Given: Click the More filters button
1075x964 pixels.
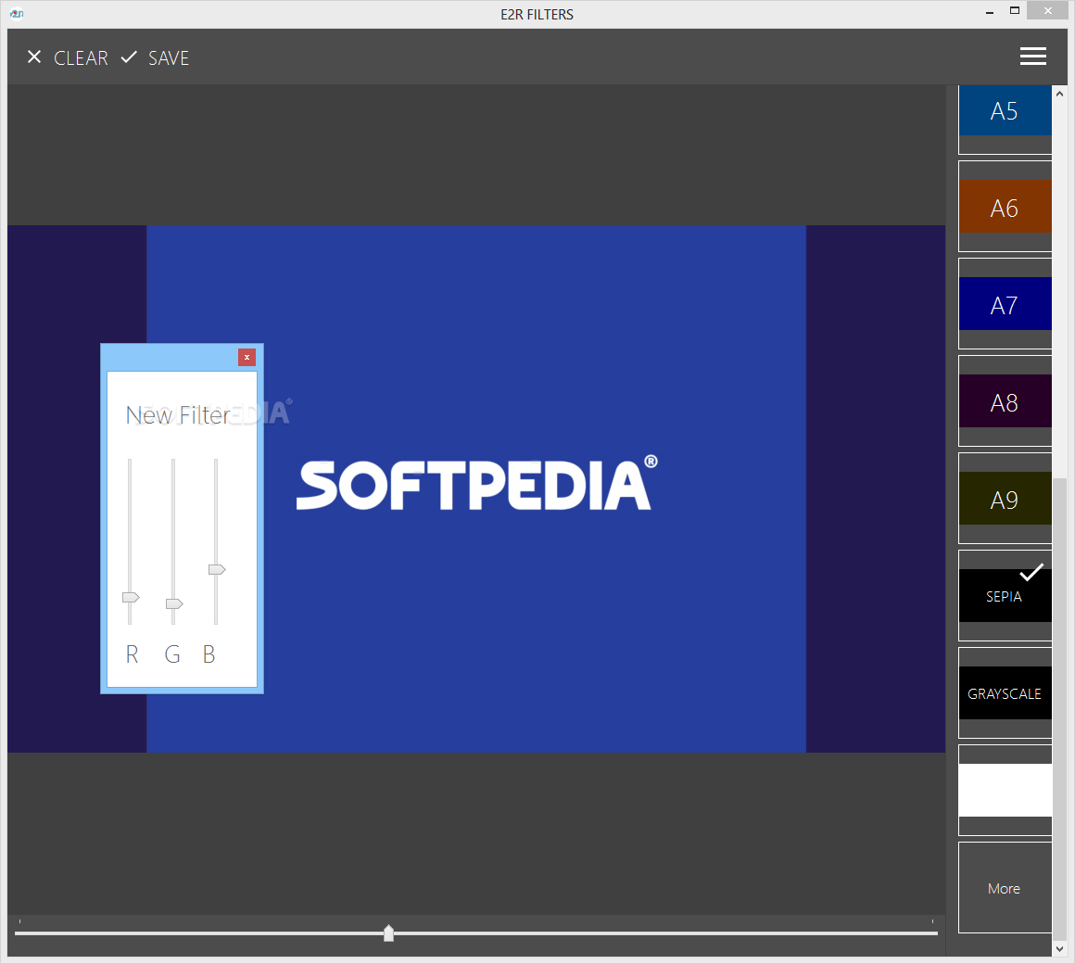Looking at the screenshot, I should tap(1005, 888).
